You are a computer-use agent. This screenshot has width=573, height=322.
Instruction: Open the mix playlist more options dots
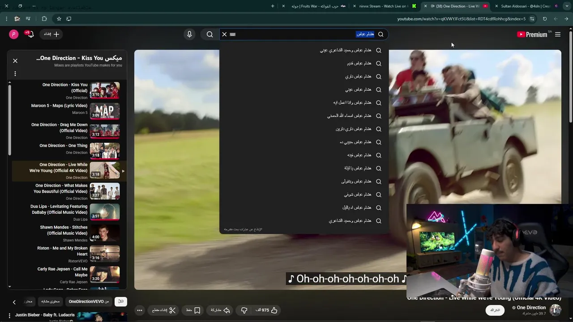point(15,73)
